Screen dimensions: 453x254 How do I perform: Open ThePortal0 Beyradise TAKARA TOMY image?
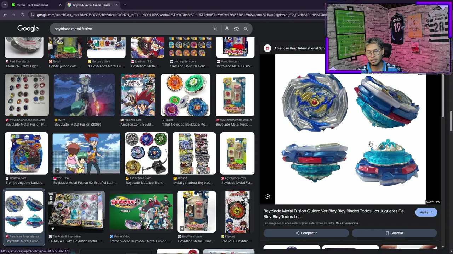76,212
